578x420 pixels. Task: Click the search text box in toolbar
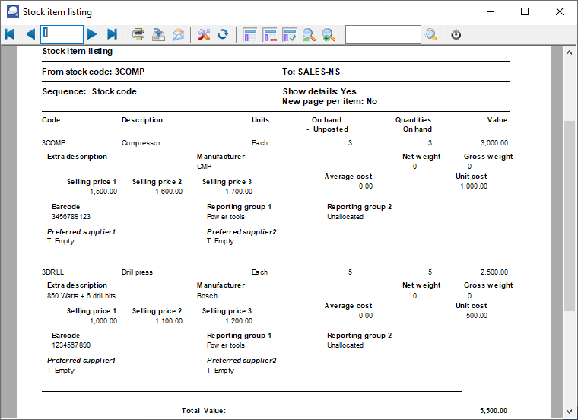382,34
